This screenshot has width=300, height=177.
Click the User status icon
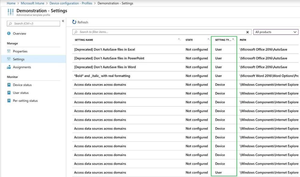coord(9,93)
